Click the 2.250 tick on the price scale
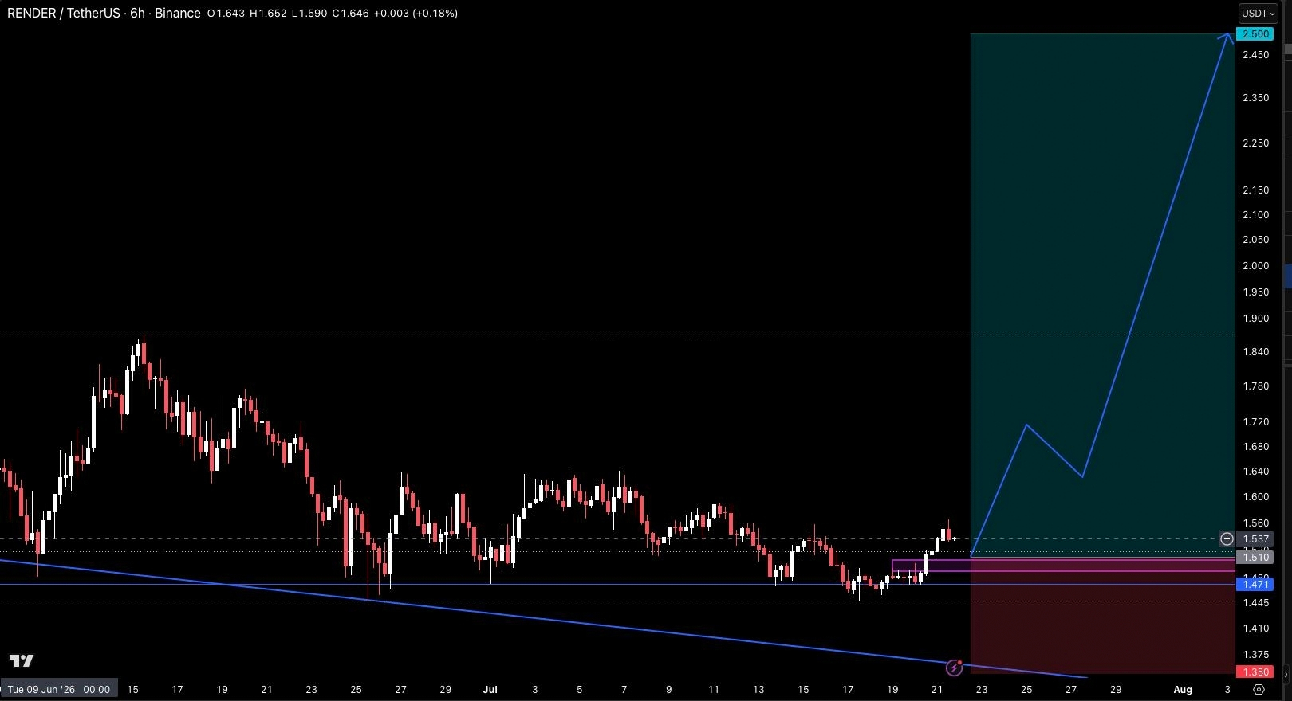Screen dimensions: 1292x701 coord(1255,143)
